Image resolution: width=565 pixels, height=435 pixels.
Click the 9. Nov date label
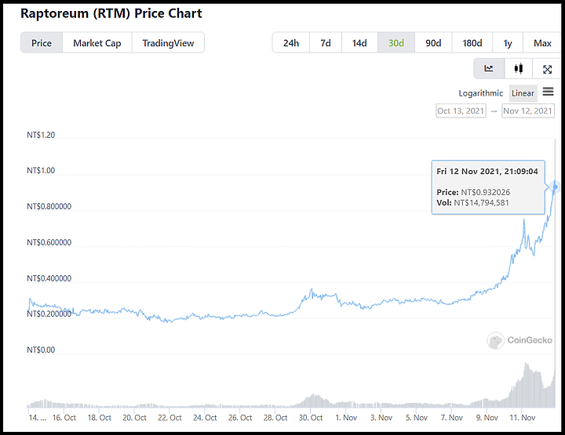click(x=487, y=418)
